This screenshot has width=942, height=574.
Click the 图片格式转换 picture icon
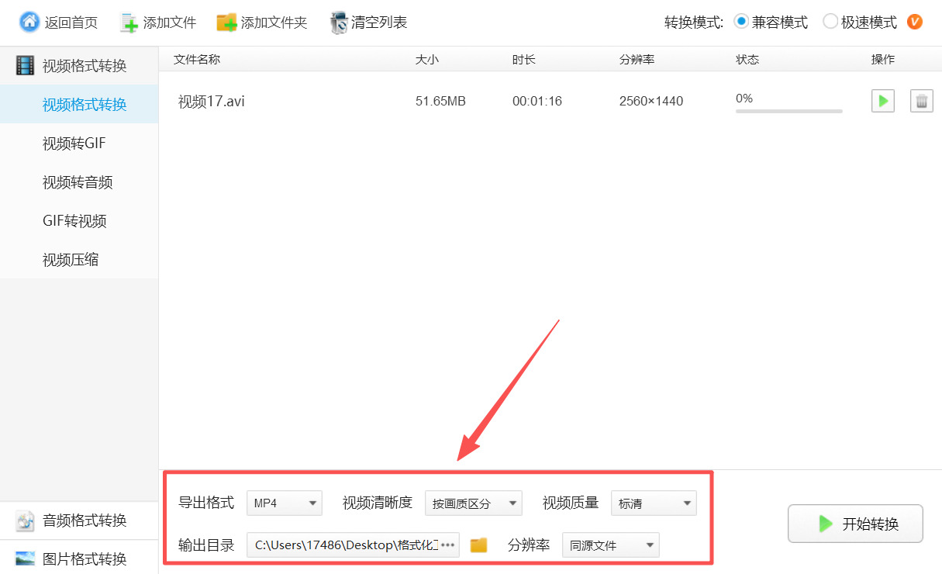pyautogui.click(x=26, y=558)
